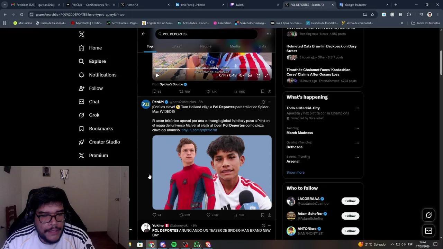The height and width of the screenshot is (249, 443).
Task: Open search options three-dot menu
Action: pos(269,34)
